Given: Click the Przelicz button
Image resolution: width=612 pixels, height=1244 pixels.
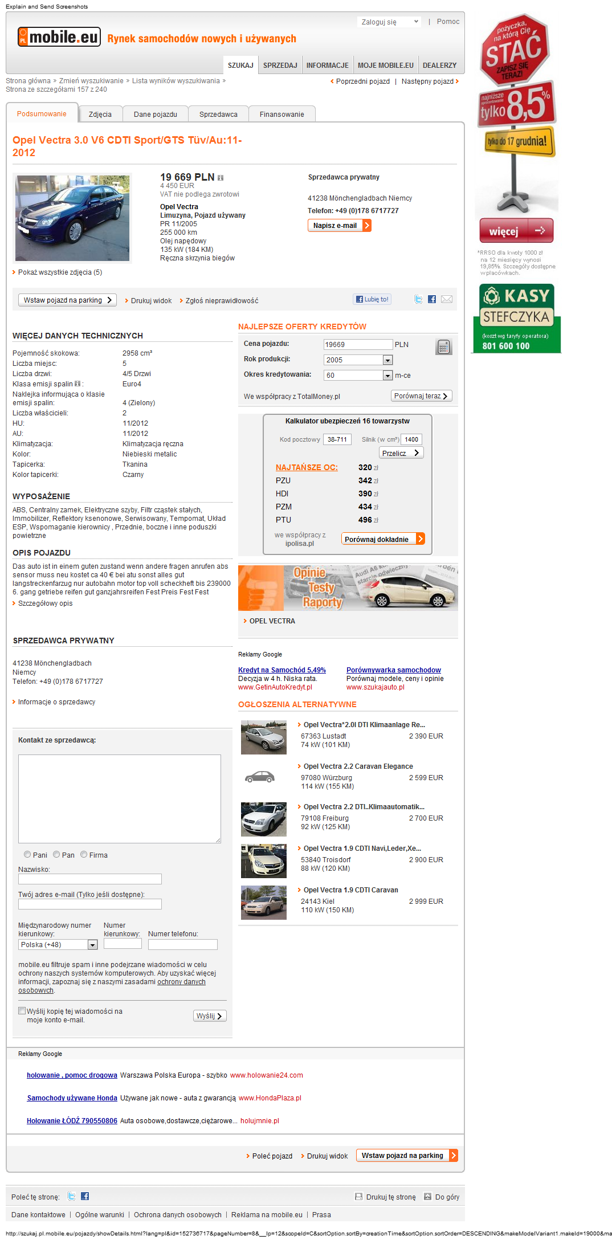Looking at the screenshot, I should click(x=401, y=453).
